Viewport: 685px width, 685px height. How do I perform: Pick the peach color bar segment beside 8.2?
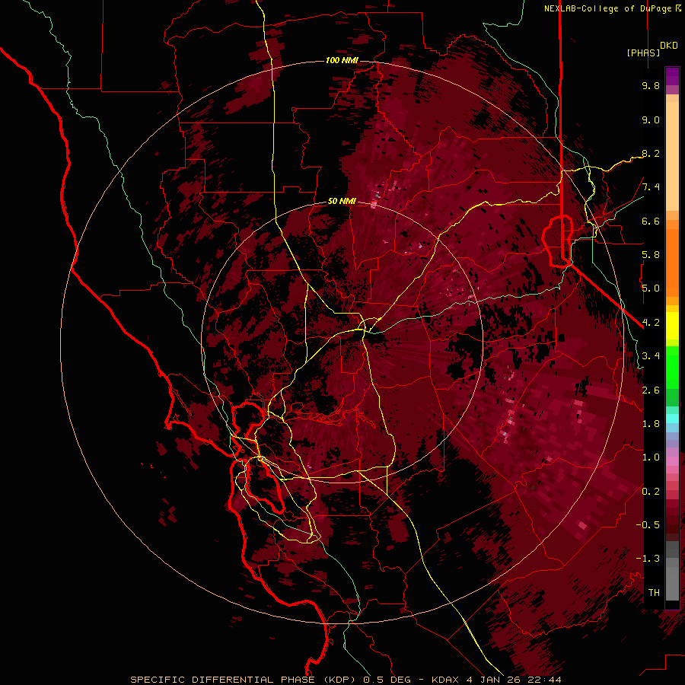pos(672,156)
